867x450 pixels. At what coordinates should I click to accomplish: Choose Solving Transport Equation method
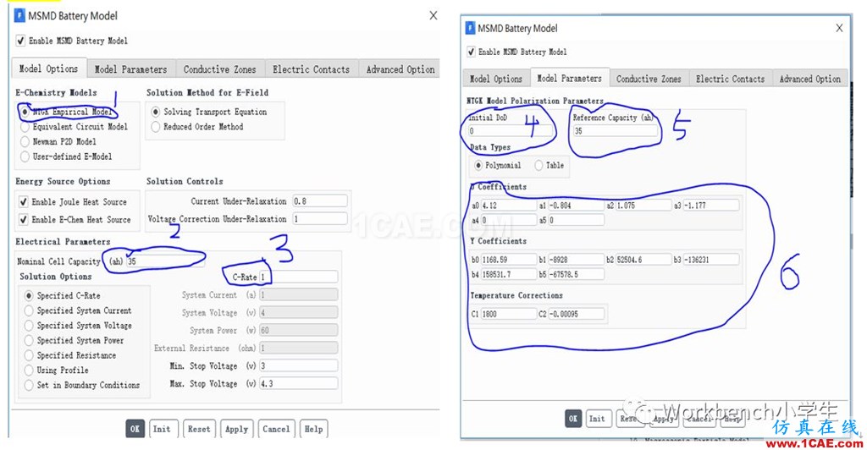156,112
